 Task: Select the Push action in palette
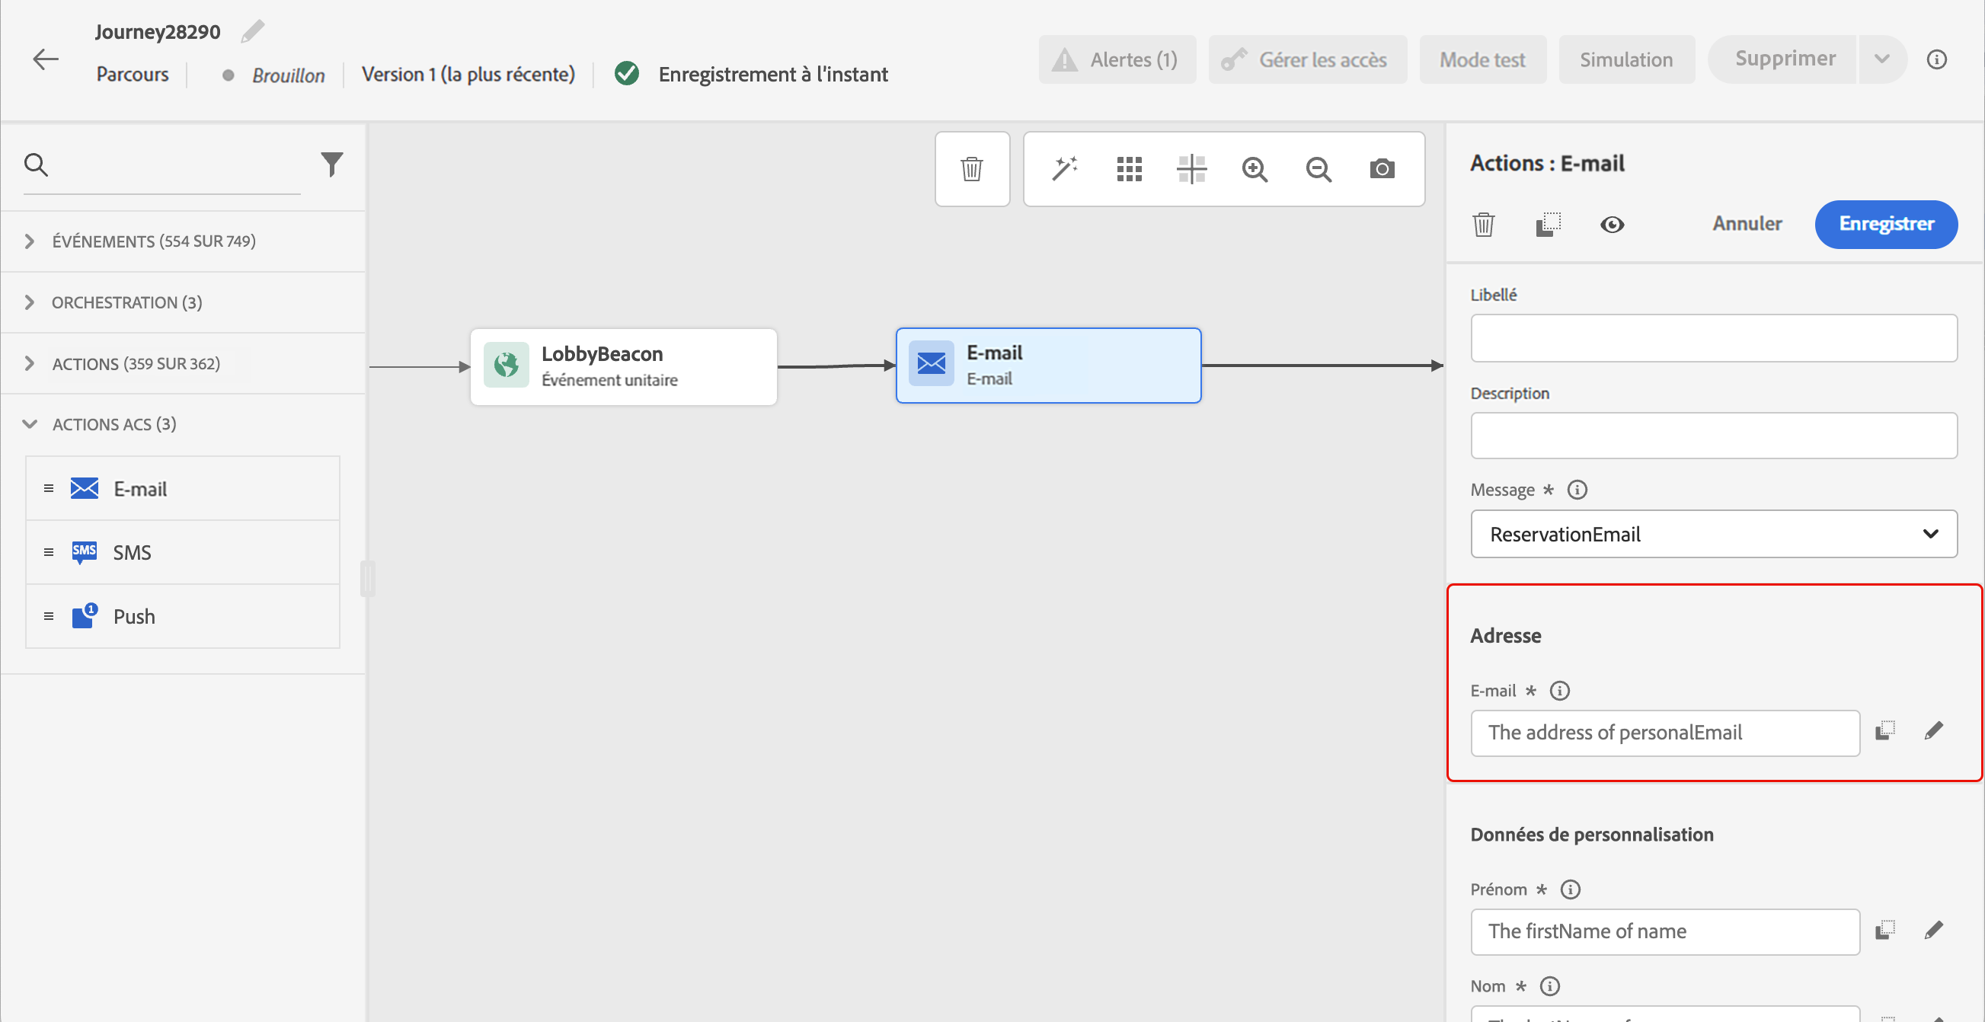[x=134, y=616]
